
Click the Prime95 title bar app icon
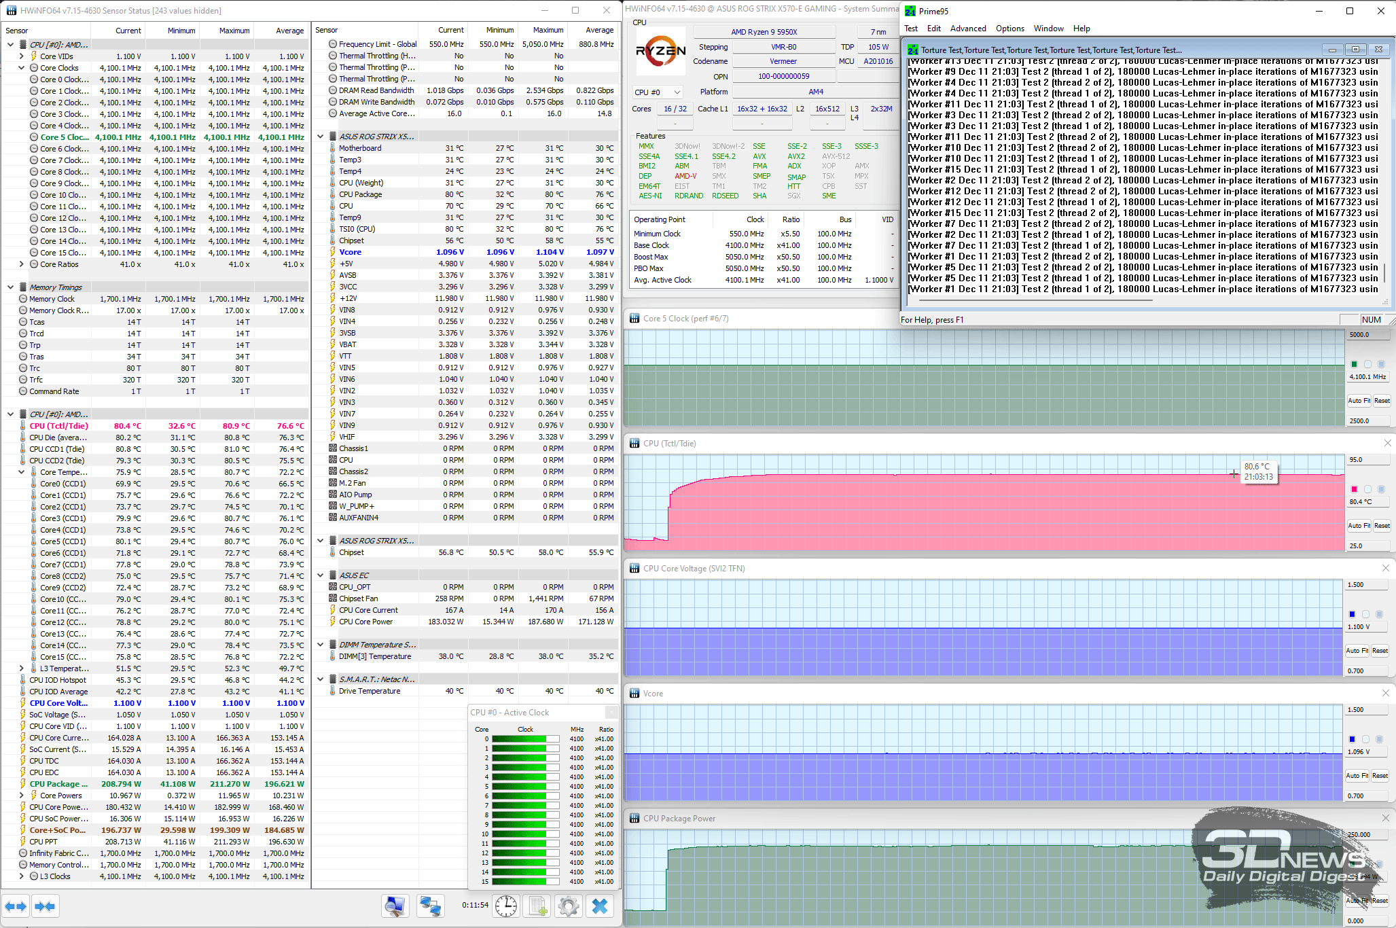(x=910, y=11)
